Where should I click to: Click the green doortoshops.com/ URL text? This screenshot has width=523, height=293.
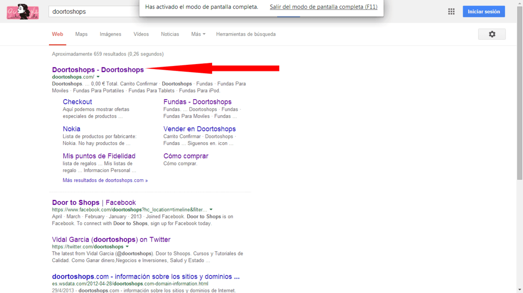point(73,77)
